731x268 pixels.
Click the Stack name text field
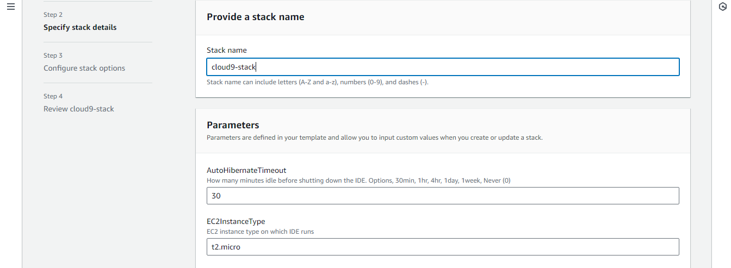pos(443,67)
